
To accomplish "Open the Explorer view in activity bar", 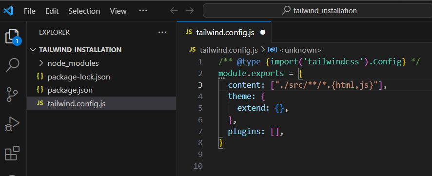I will click(12, 37).
